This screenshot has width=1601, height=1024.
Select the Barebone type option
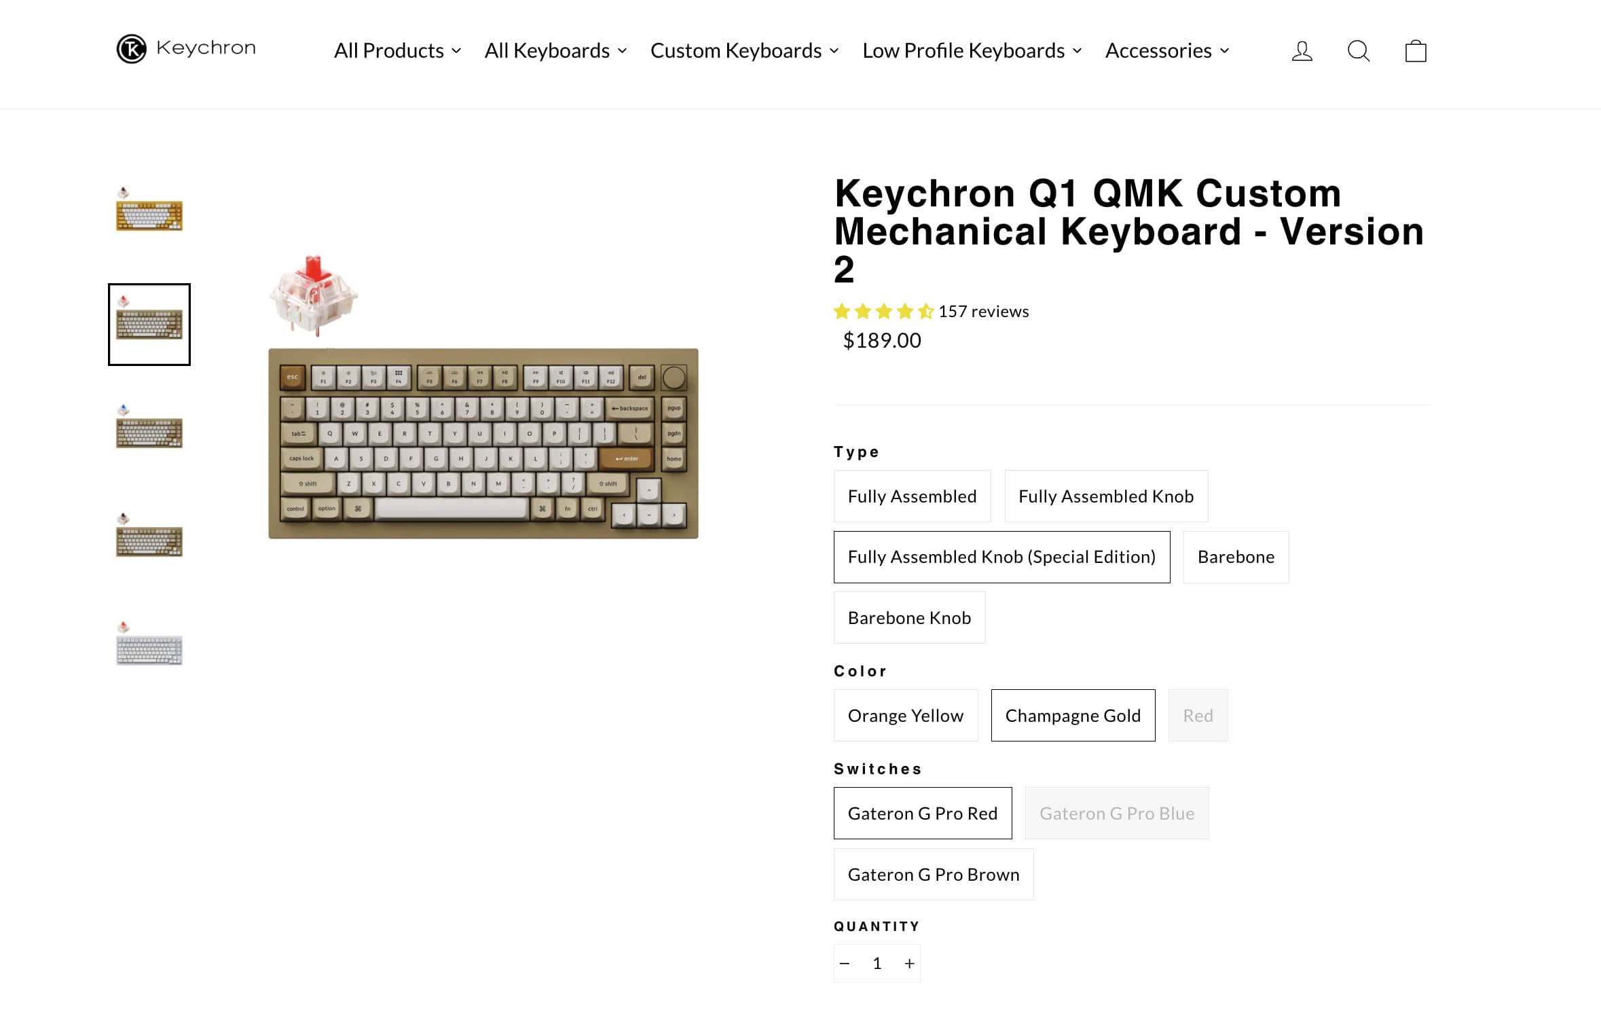pos(1235,557)
